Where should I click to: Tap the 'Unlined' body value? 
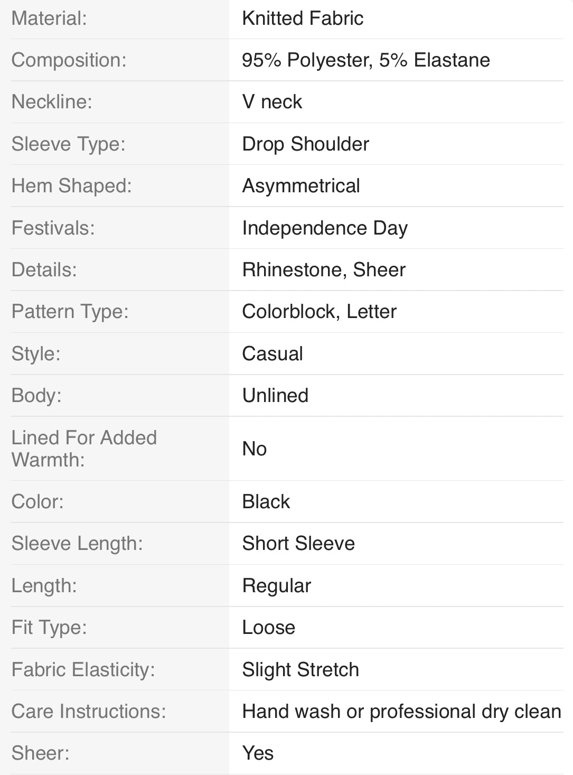point(275,396)
